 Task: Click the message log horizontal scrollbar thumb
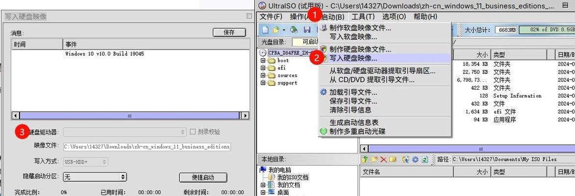pos(129,116)
